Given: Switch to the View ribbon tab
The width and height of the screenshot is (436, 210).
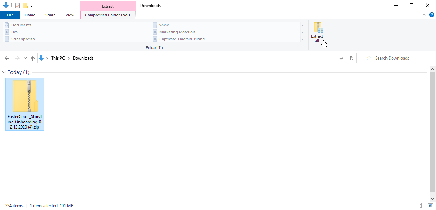Looking at the screenshot, I should pyautogui.click(x=70, y=15).
